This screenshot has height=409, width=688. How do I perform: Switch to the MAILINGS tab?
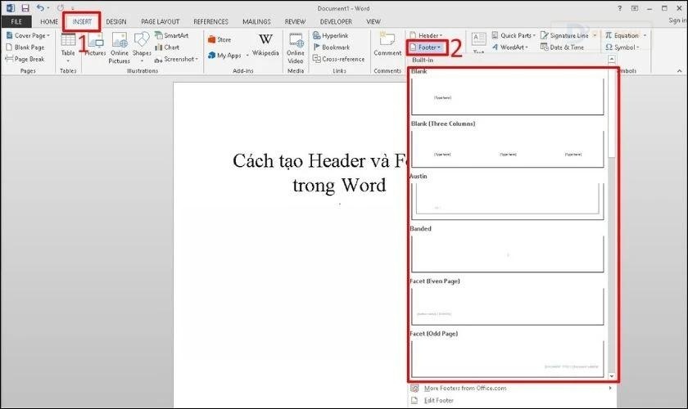256,21
